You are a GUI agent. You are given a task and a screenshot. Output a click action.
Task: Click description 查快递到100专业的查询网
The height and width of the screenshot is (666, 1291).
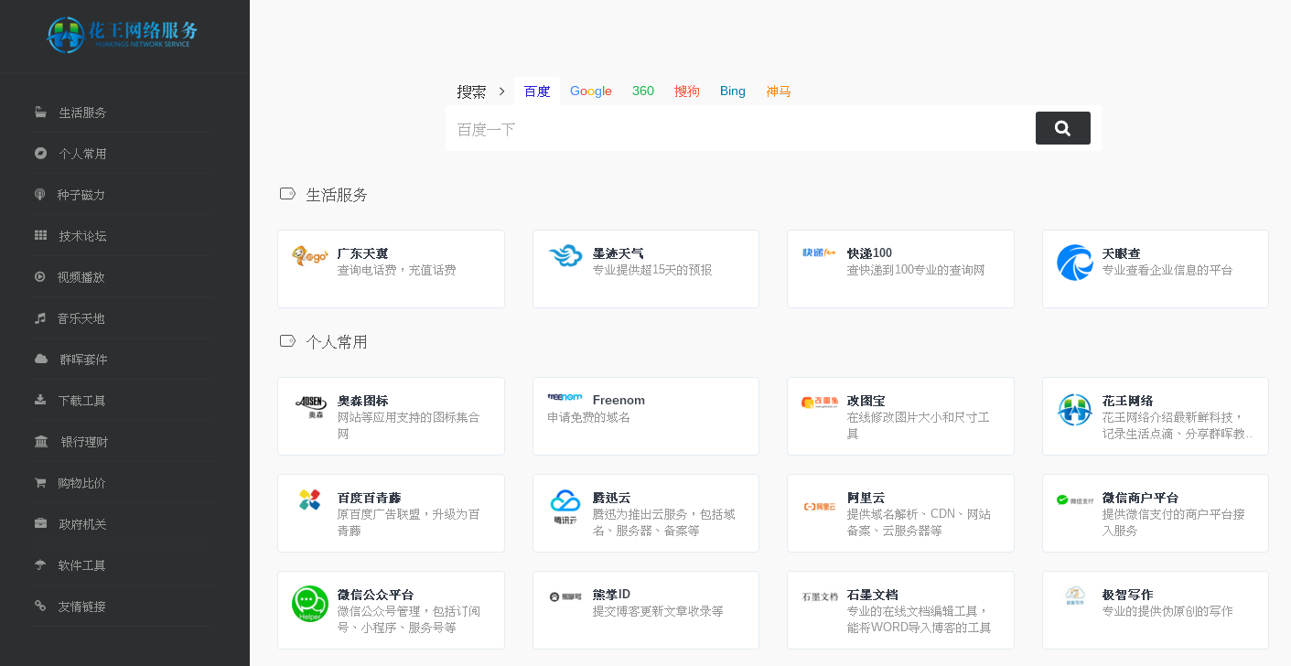coord(916,270)
